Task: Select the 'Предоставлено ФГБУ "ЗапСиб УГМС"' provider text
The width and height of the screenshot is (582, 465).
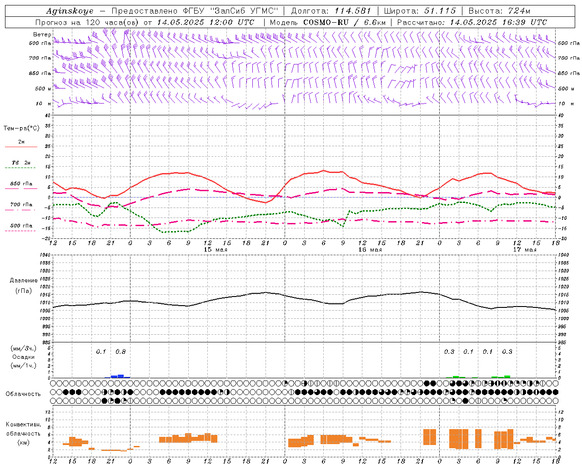Action: pos(195,11)
